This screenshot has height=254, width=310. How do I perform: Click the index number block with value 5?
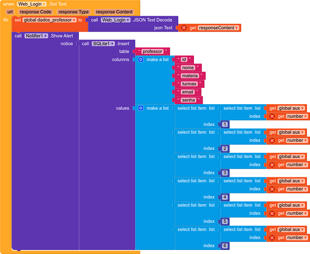point(225,221)
